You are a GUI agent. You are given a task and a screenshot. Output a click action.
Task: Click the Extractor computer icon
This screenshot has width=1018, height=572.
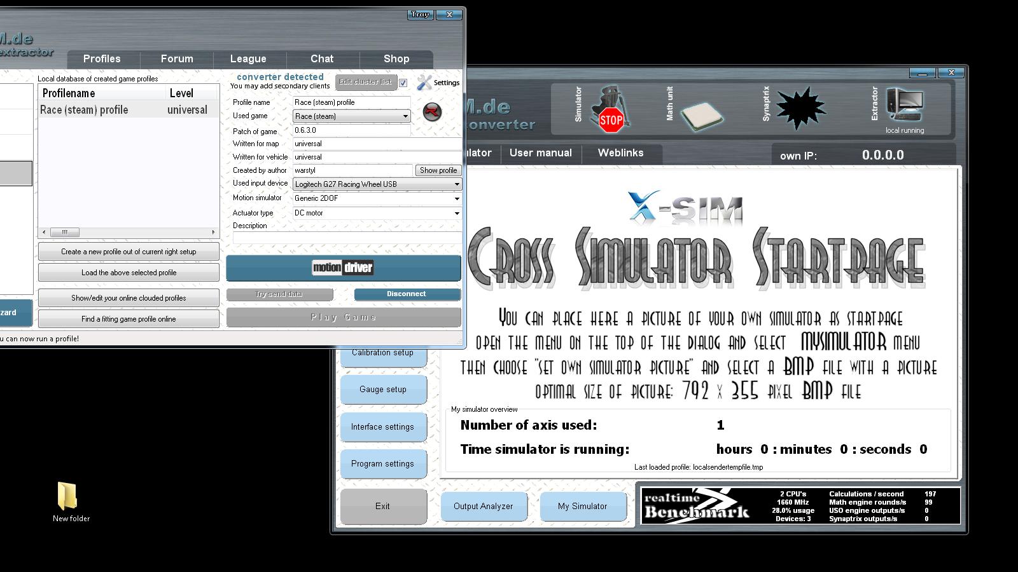(x=904, y=106)
